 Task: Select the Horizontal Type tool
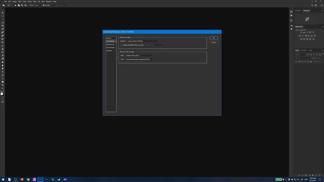point(3,72)
